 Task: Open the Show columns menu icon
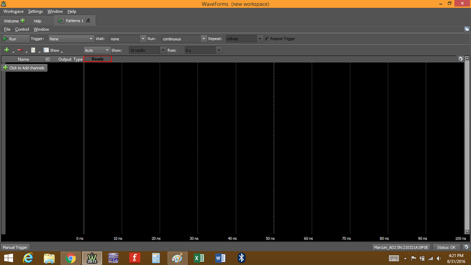(x=46, y=50)
